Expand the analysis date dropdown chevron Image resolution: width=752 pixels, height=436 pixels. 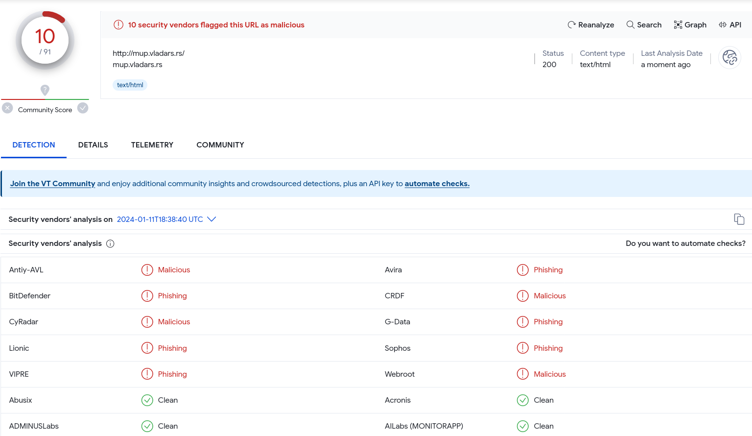point(211,219)
